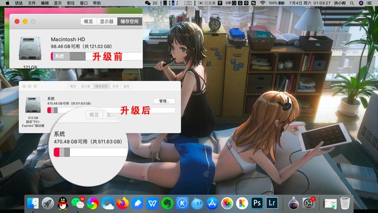Launch the QQ penguin app
Image resolution: width=378 pixels, height=213 pixels.
(63, 203)
